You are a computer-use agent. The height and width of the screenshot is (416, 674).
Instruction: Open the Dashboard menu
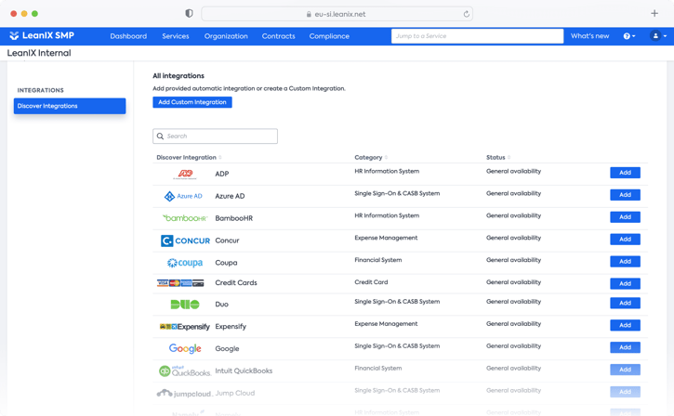click(128, 36)
